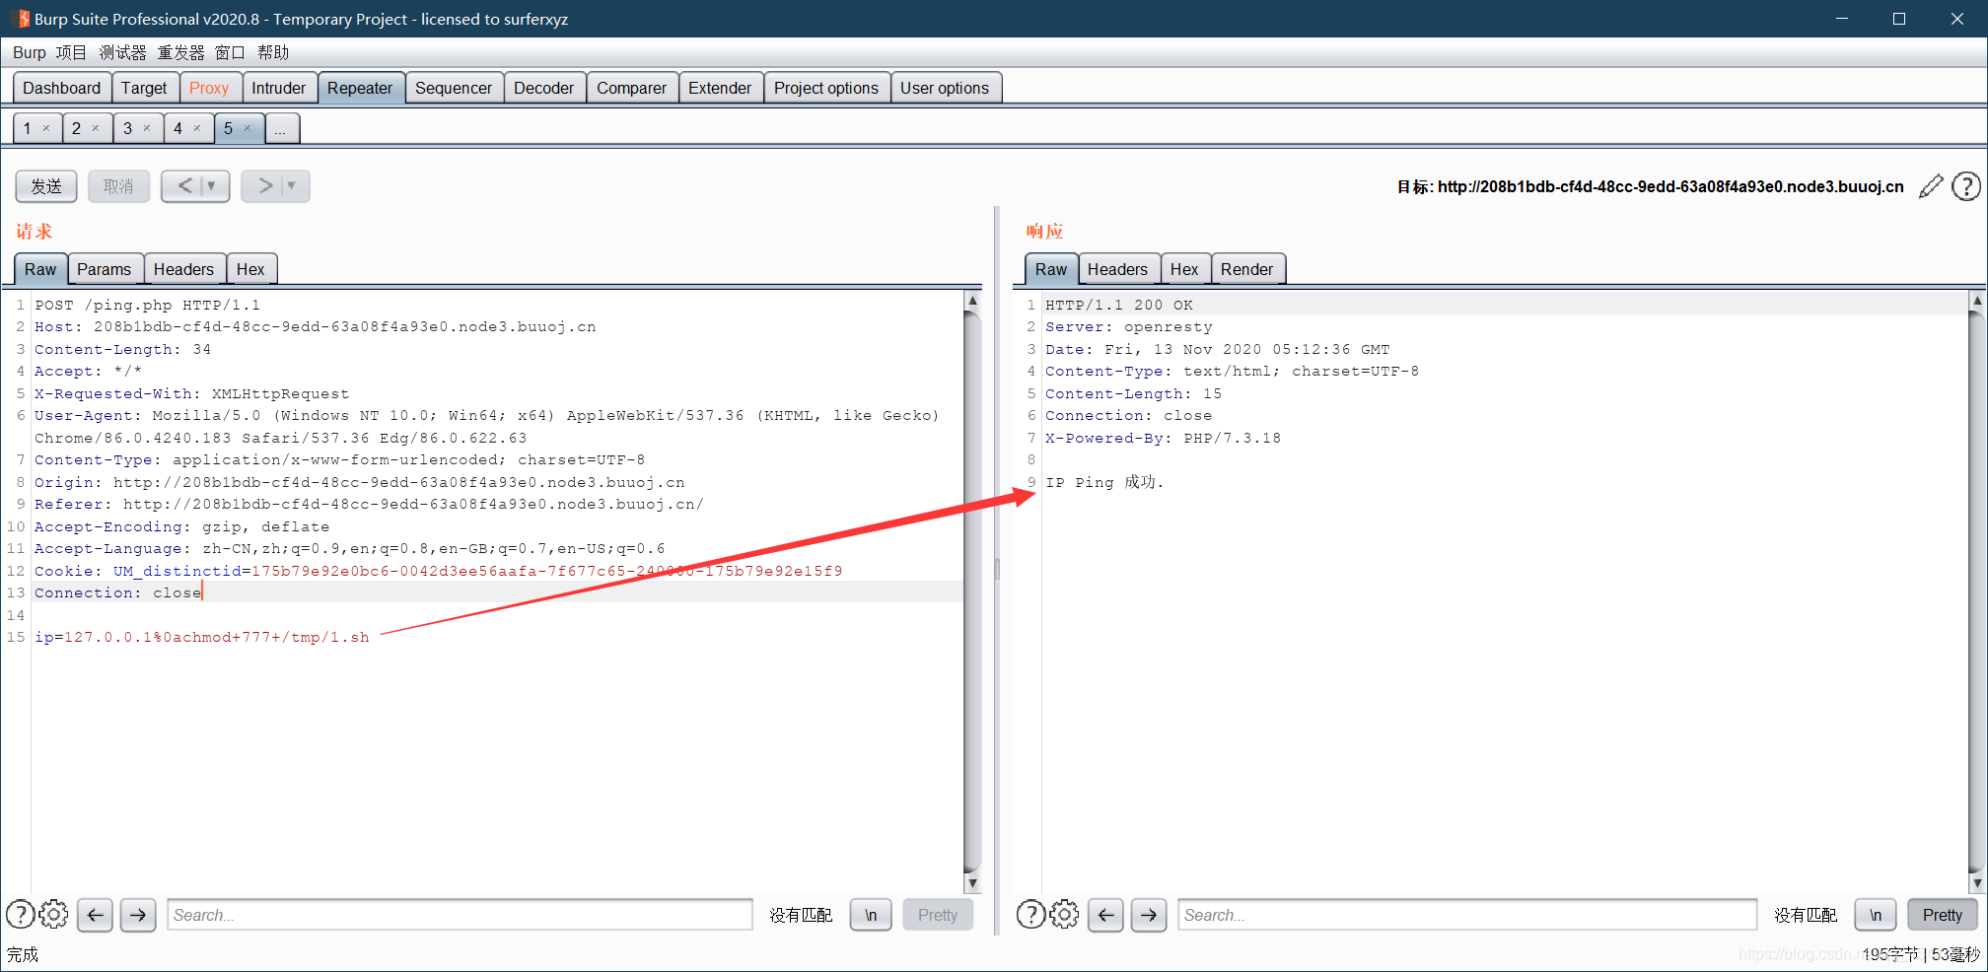Switch to the Comparer tab
This screenshot has height=972, width=1988.
tap(631, 88)
